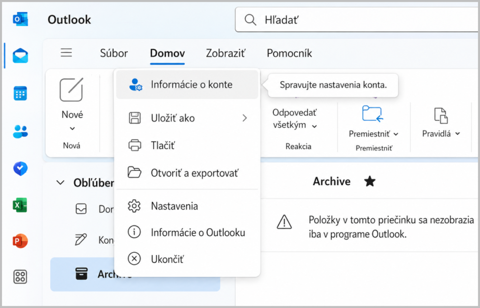The width and height of the screenshot is (480, 308).
Task: Open the Súbor tab
Action: click(x=114, y=53)
